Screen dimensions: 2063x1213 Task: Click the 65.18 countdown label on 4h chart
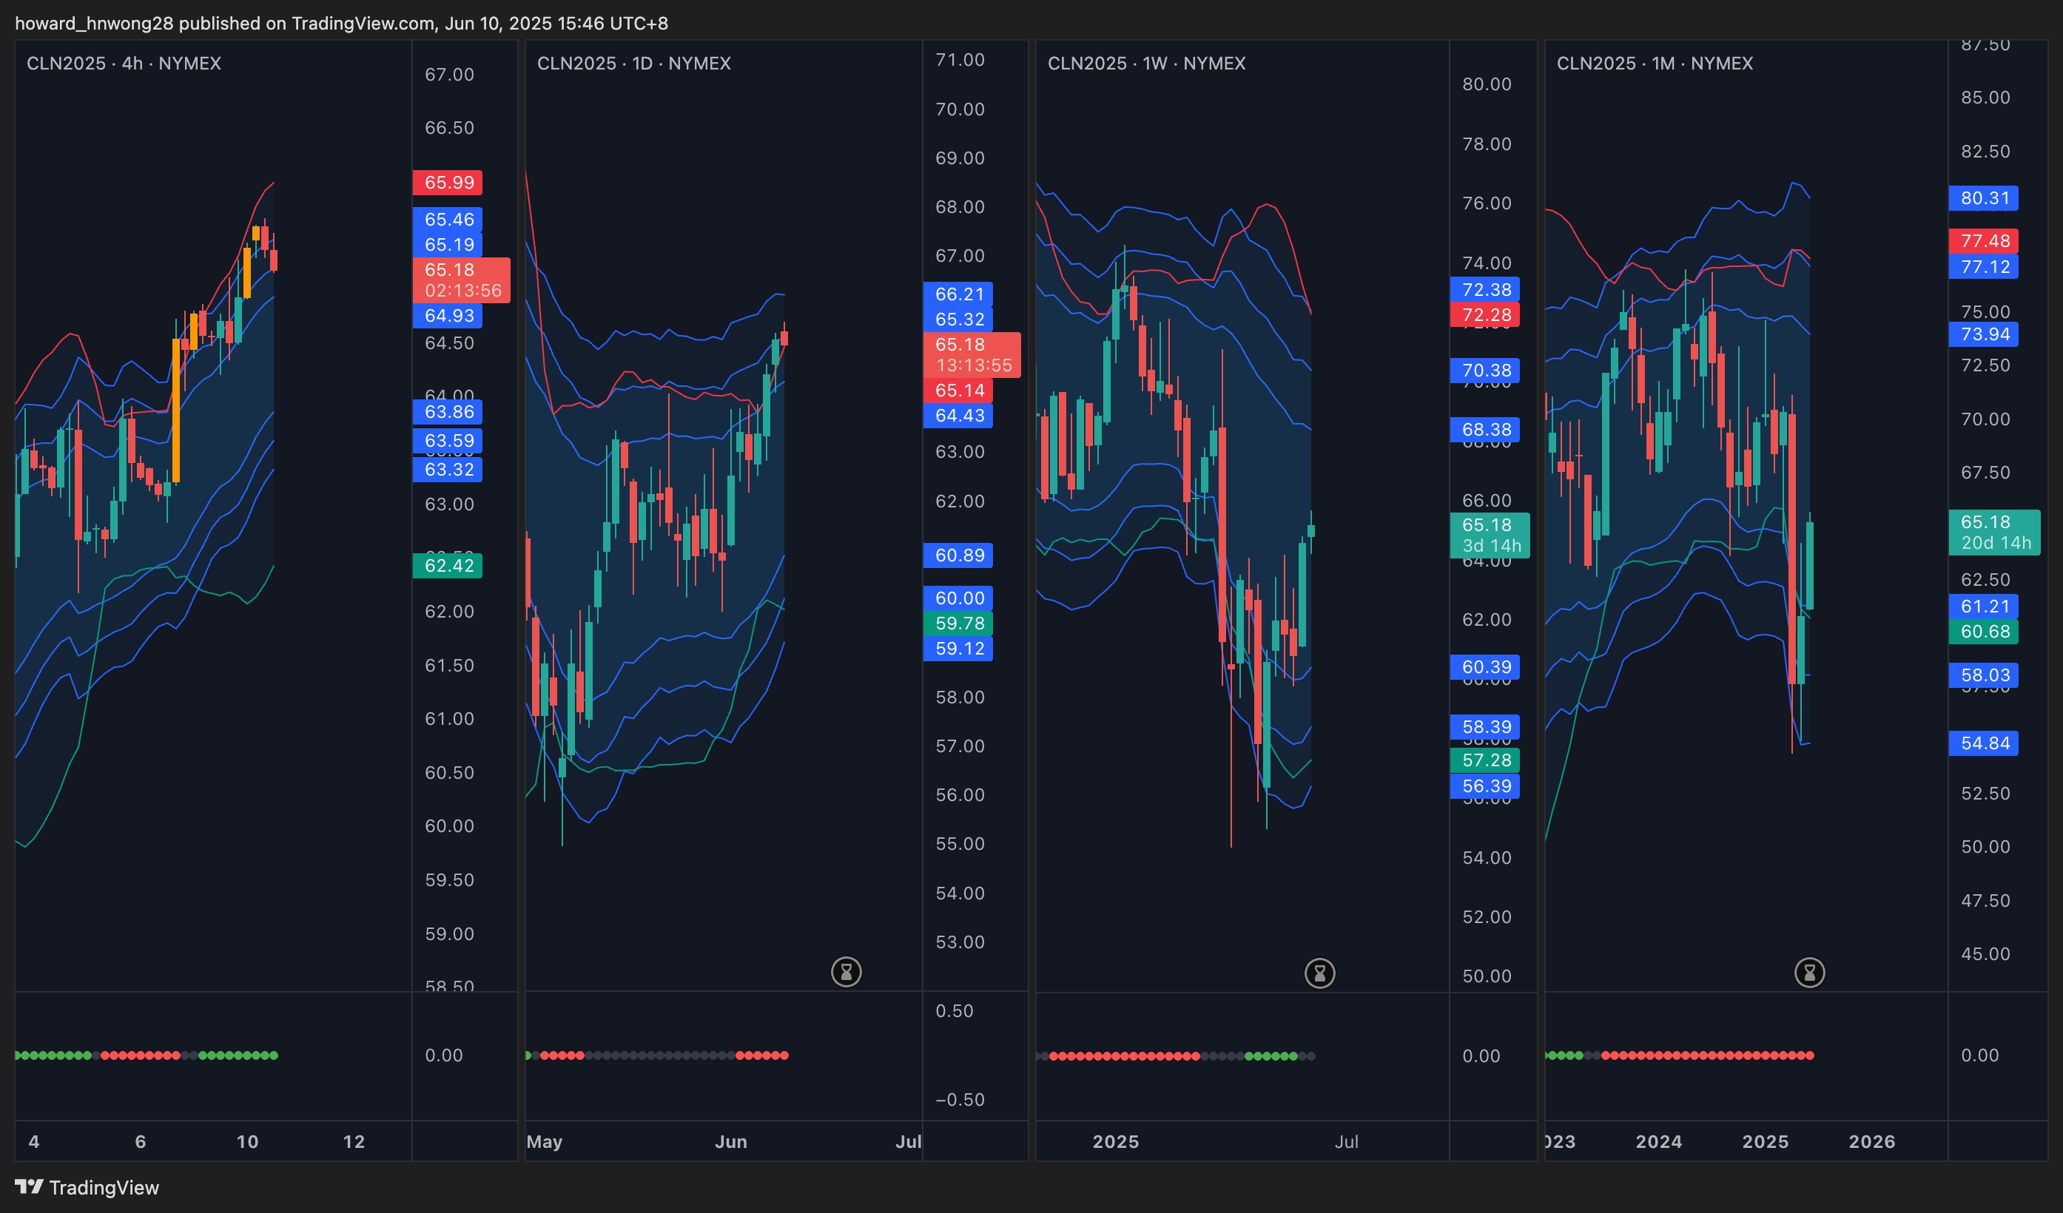461,280
